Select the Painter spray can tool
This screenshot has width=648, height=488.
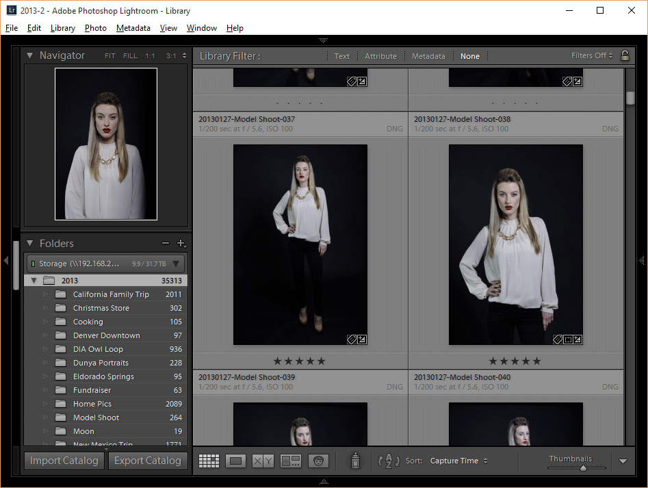(355, 461)
